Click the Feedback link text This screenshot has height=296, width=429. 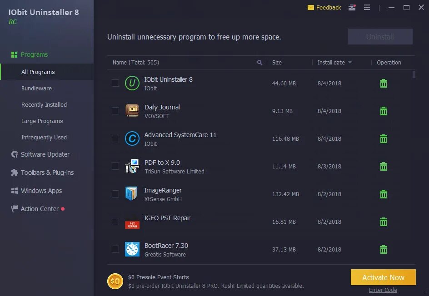pyautogui.click(x=328, y=7)
